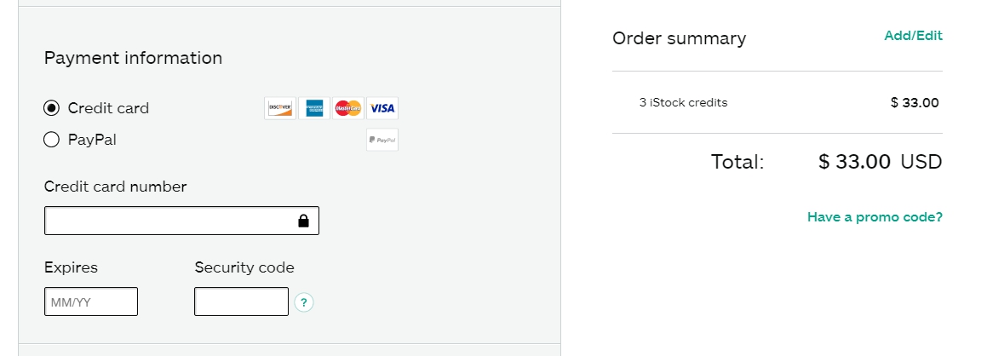Click the PayPal logo badge
The height and width of the screenshot is (356, 987).
[x=382, y=140]
